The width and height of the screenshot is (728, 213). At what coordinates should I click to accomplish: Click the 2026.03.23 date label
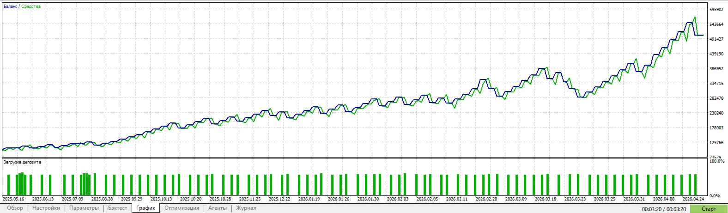coord(575,199)
